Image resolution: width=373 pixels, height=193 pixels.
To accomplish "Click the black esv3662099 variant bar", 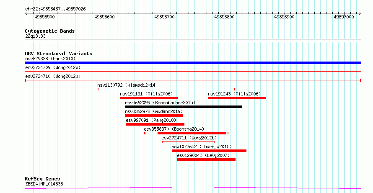I will point(184,107).
